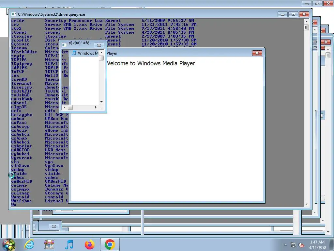Viewport: 334px width, 251px height.
Task: Close the driverquery.exe window
Action: pos(304,14)
